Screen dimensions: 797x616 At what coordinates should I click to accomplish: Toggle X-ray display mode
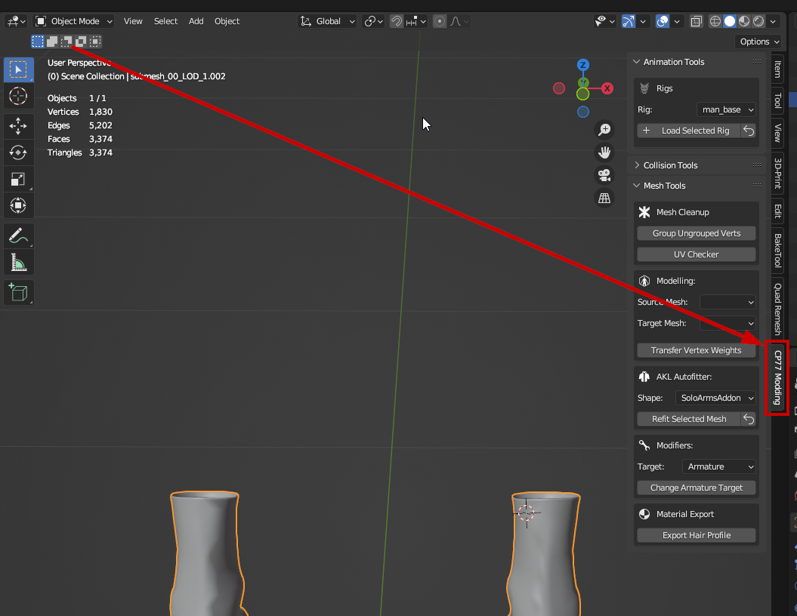pyautogui.click(x=696, y=21)
